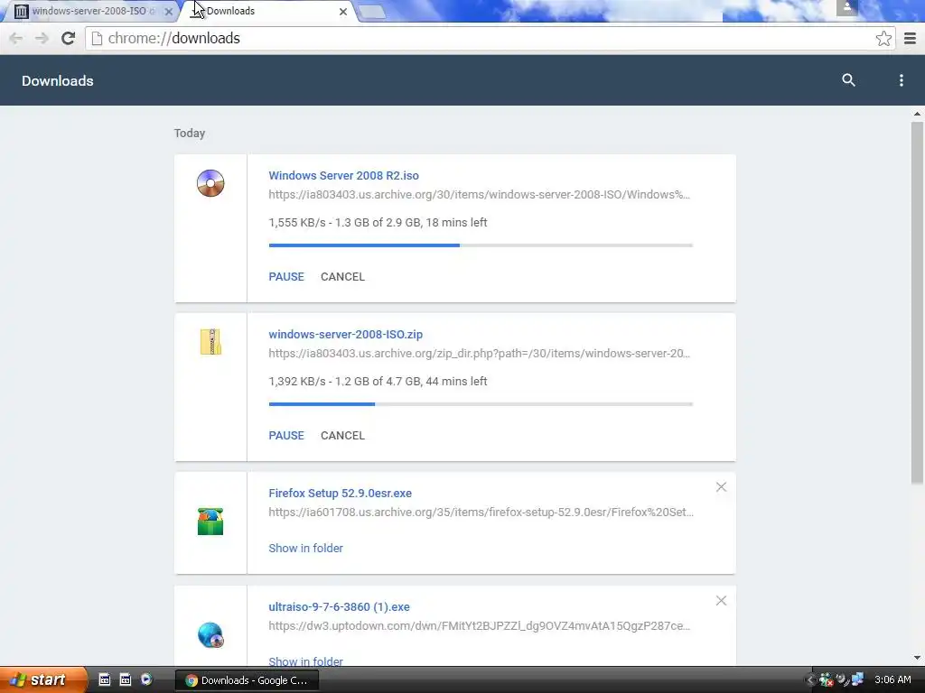The height and width of the screenshot is (693, 925).
Task: Click the uptodown.com source URL
Action: 479,626
